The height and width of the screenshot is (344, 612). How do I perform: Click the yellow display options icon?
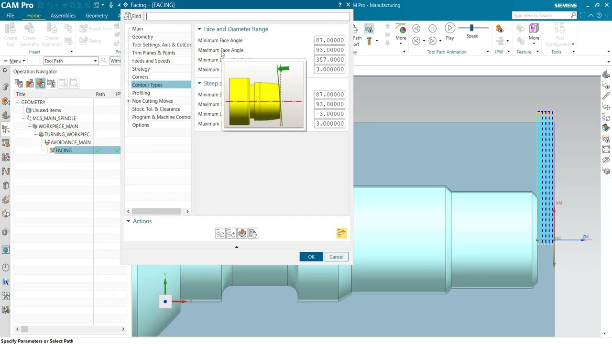[341, 233]
